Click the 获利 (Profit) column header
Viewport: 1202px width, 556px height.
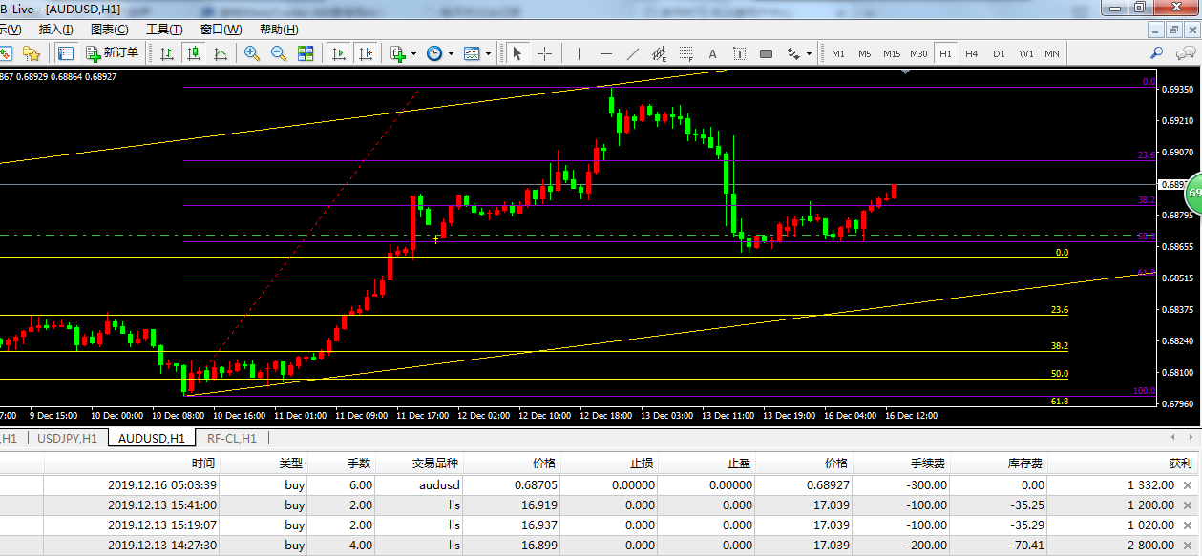click(x=1179, y=463)
